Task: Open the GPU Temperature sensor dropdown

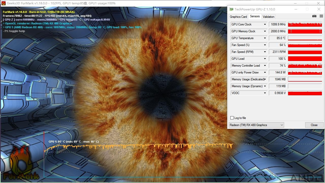Action: point(265,38)
